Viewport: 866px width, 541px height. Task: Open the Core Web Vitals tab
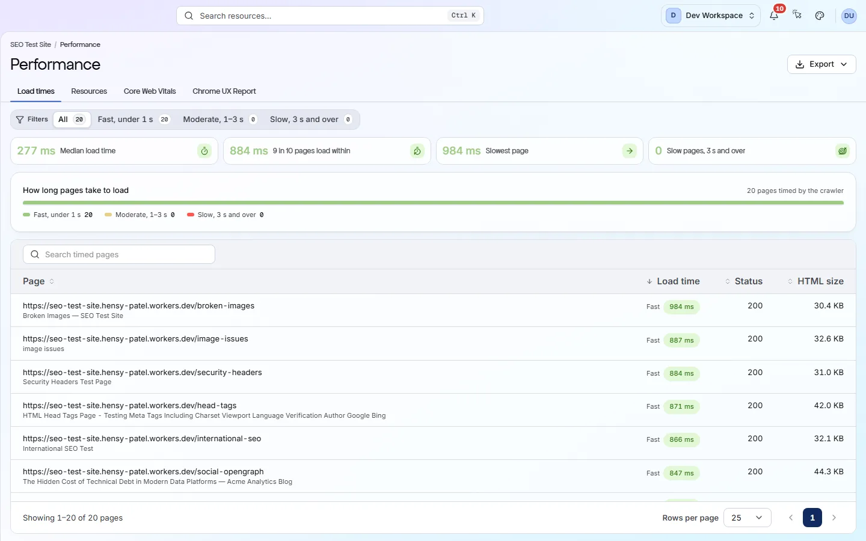(x=150, y=91)
